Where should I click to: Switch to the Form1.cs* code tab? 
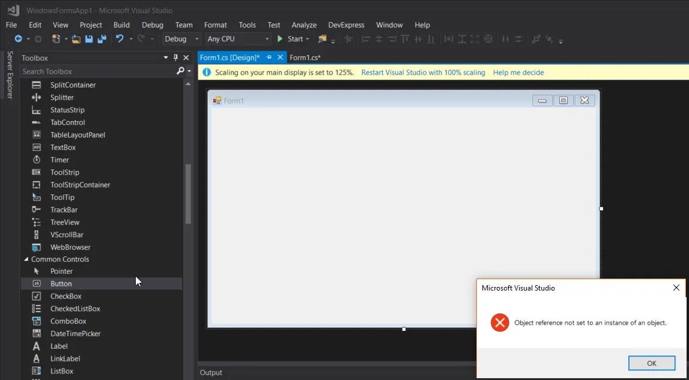click(305, 57)
